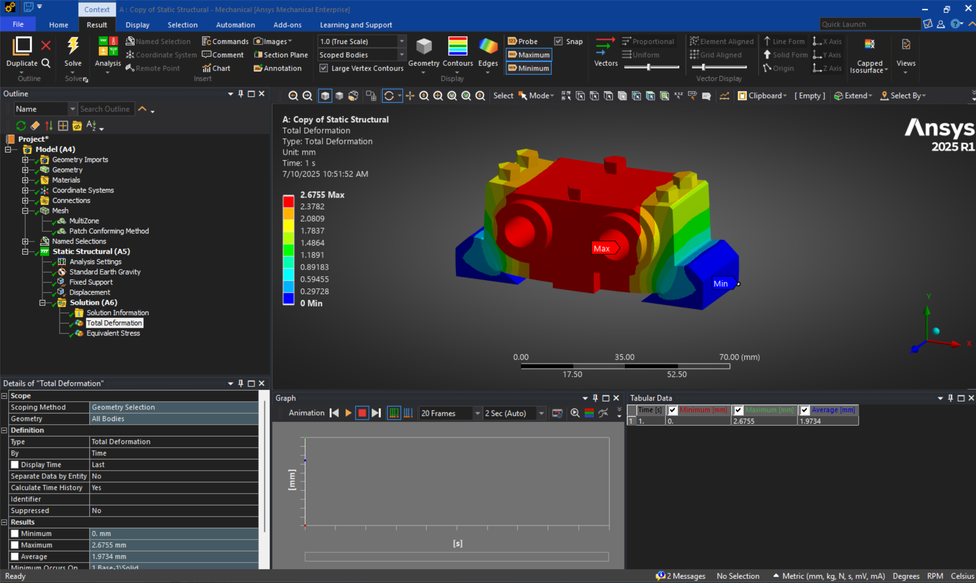Uncheck Minimum in Tabular Data
976x583 pixels.
(673, 410)
